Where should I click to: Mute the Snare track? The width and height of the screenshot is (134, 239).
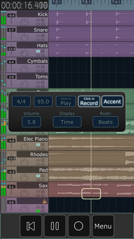[x=38, y=39]
